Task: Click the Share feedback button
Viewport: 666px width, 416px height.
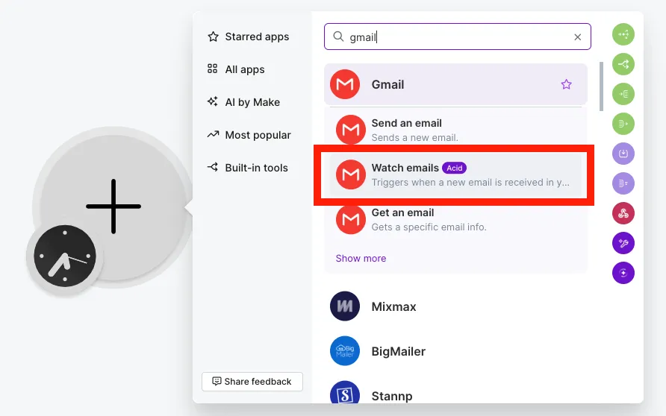Action: 252,382
